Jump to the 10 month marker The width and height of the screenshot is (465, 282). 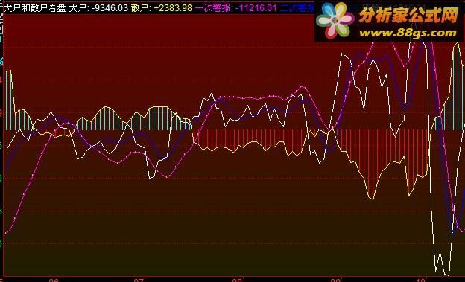420,280
